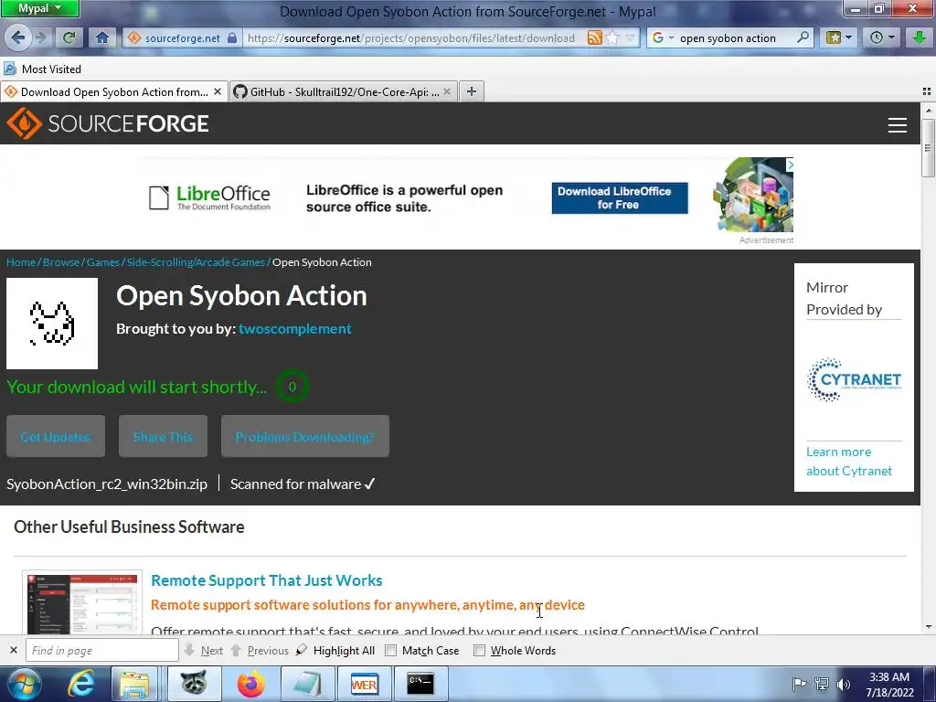Enable the Whole Words checkbox
This screenshot has width=936, height=702.
coord(479,651)
